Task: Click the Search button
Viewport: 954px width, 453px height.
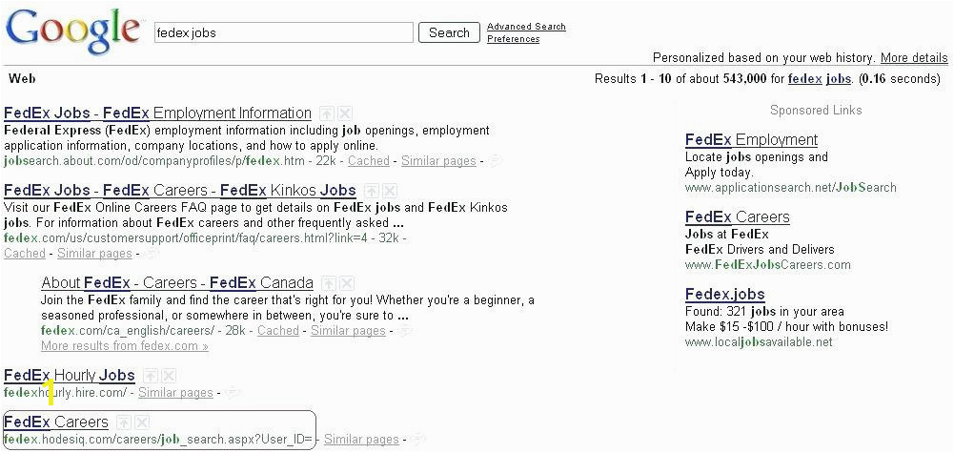Action: [449, 32]
